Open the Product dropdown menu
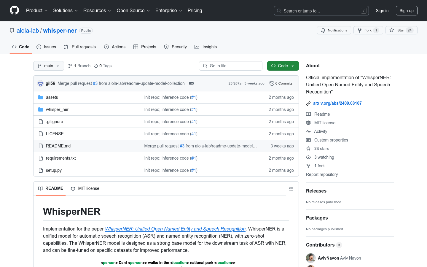 pyautogui.click(x=37, y=11)
